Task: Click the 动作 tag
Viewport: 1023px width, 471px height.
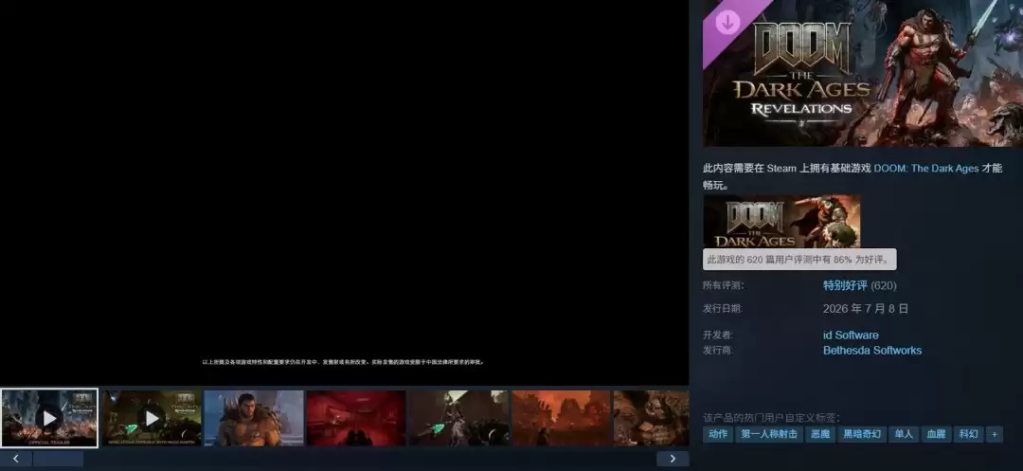Action: [718, 434]
